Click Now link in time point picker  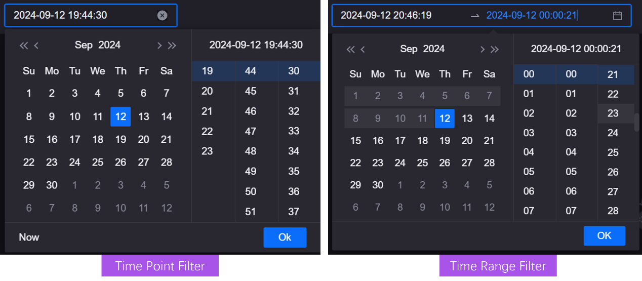(29, 237)
